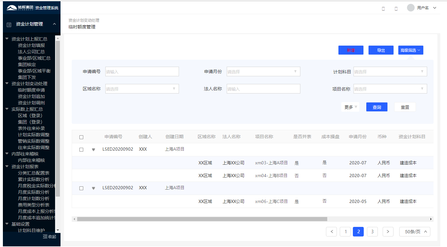Click the xm06-上海C项目 cell
This screenshot has height=247, width=447.
click(272, 201)
